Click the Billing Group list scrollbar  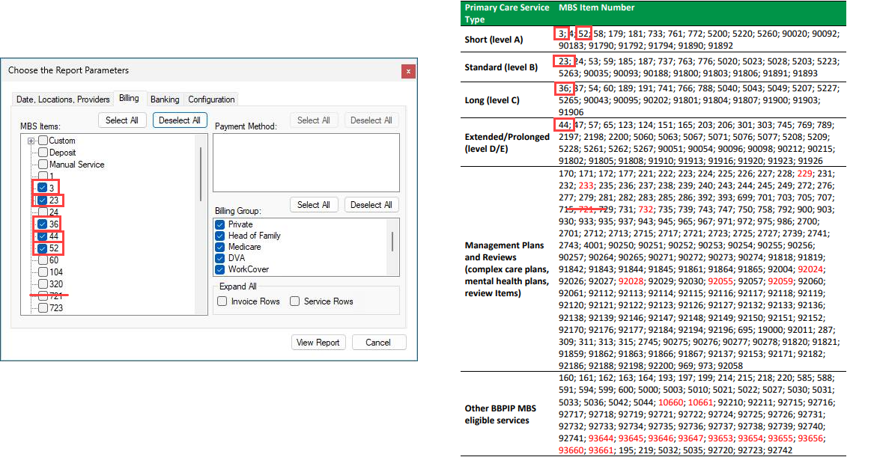[392, 241]
